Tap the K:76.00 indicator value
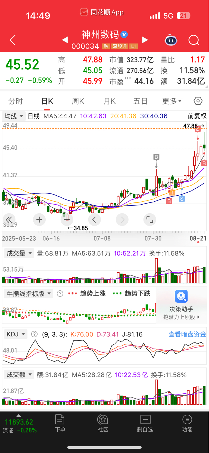 [82, 334]
